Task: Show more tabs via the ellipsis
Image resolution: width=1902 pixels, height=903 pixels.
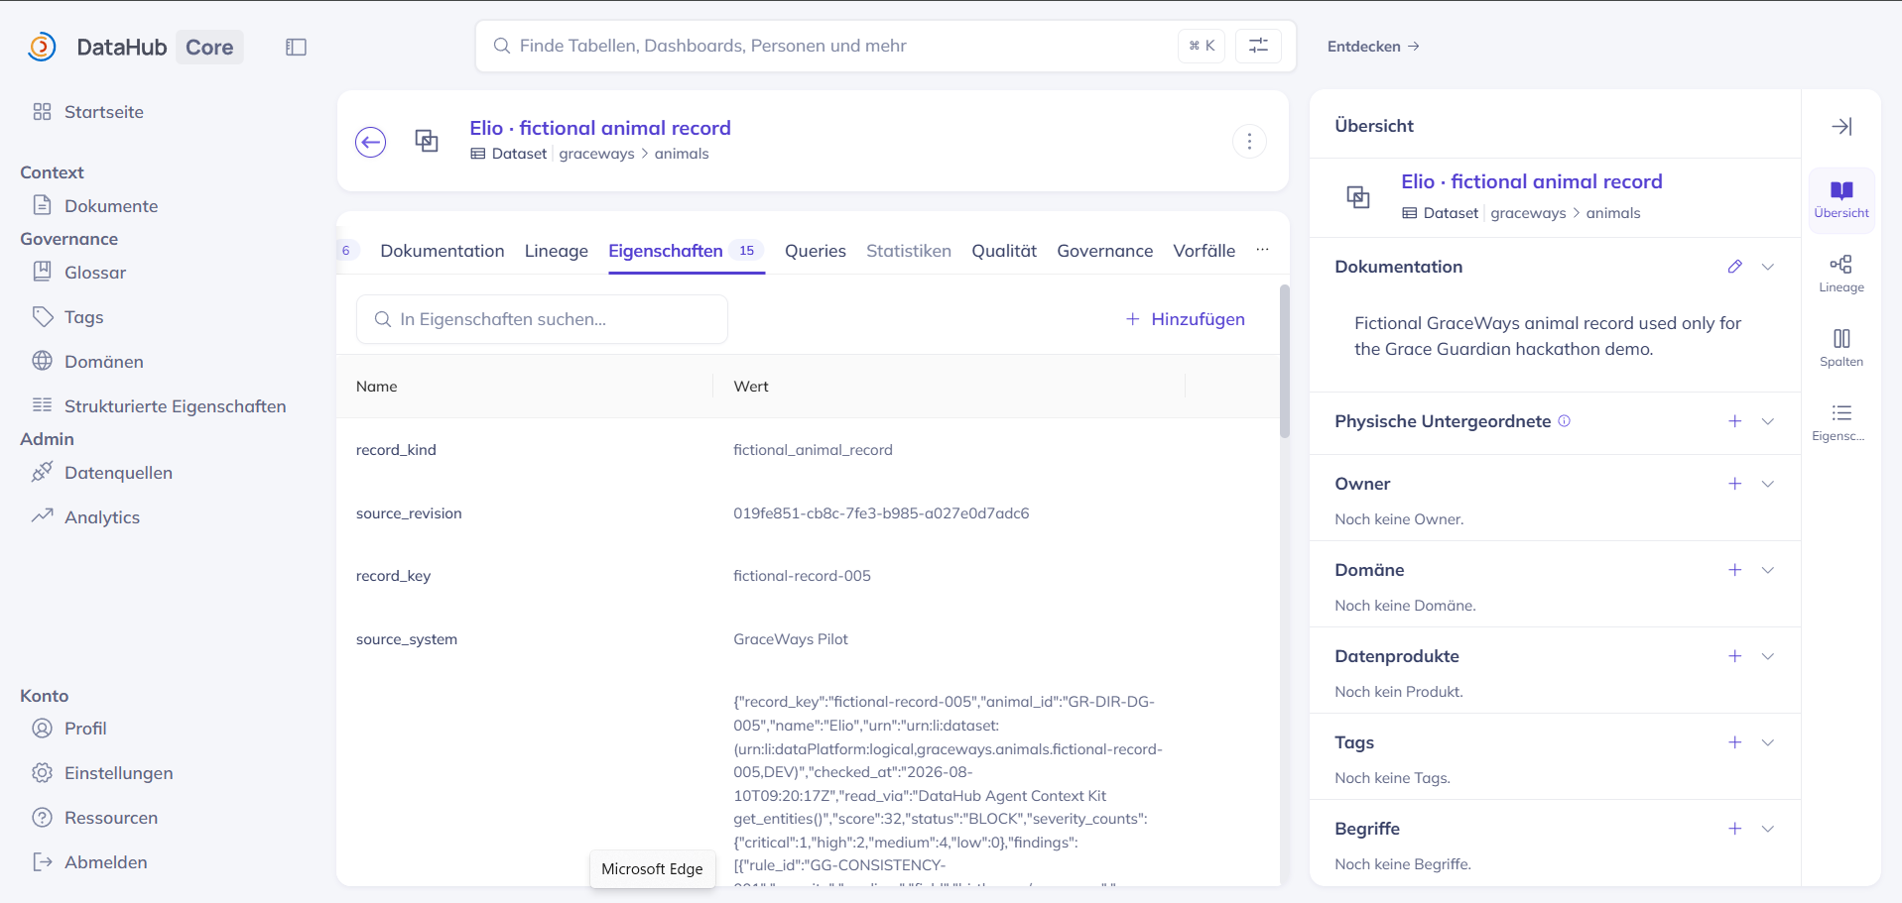Action: point(1262,250)
